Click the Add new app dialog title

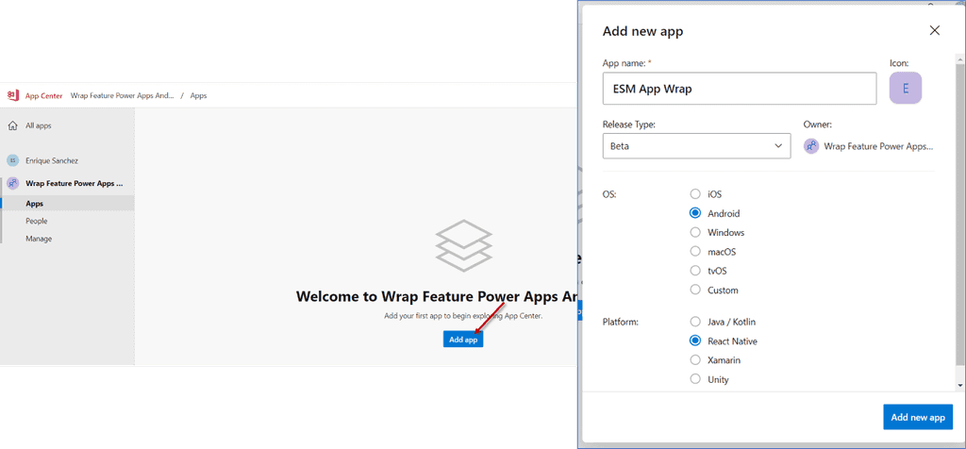(642, 31)
